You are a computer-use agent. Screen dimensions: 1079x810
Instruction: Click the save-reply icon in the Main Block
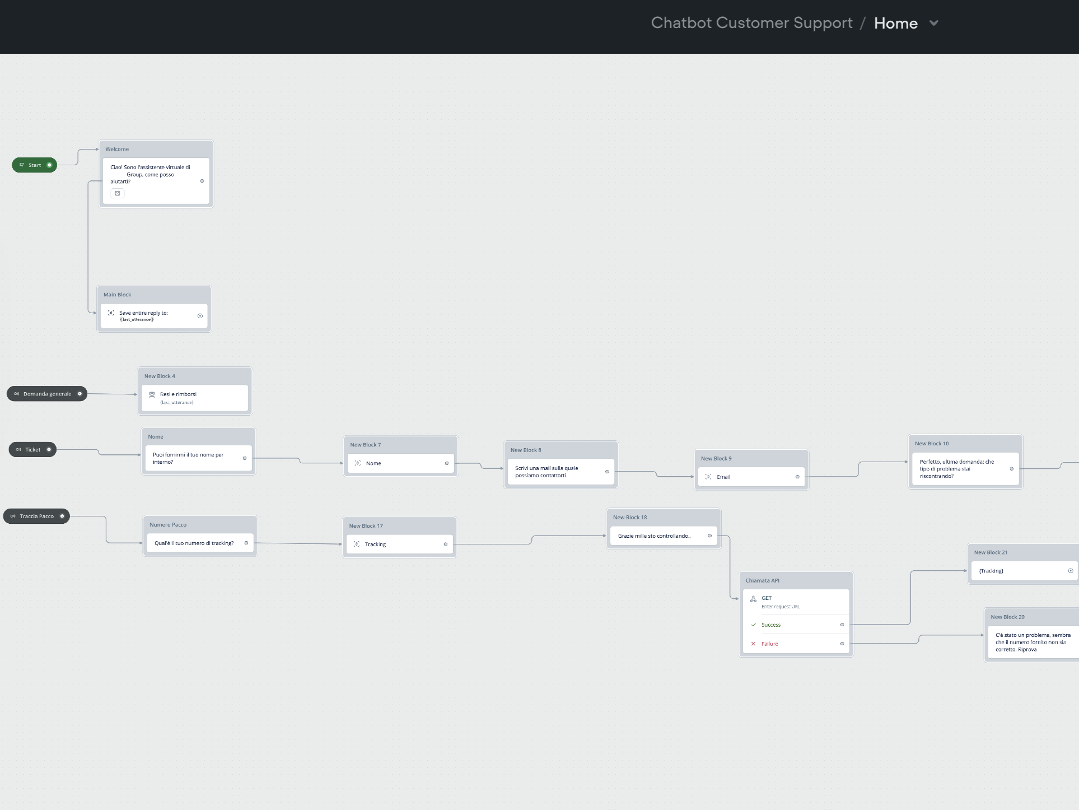click(x=111, y=313)
